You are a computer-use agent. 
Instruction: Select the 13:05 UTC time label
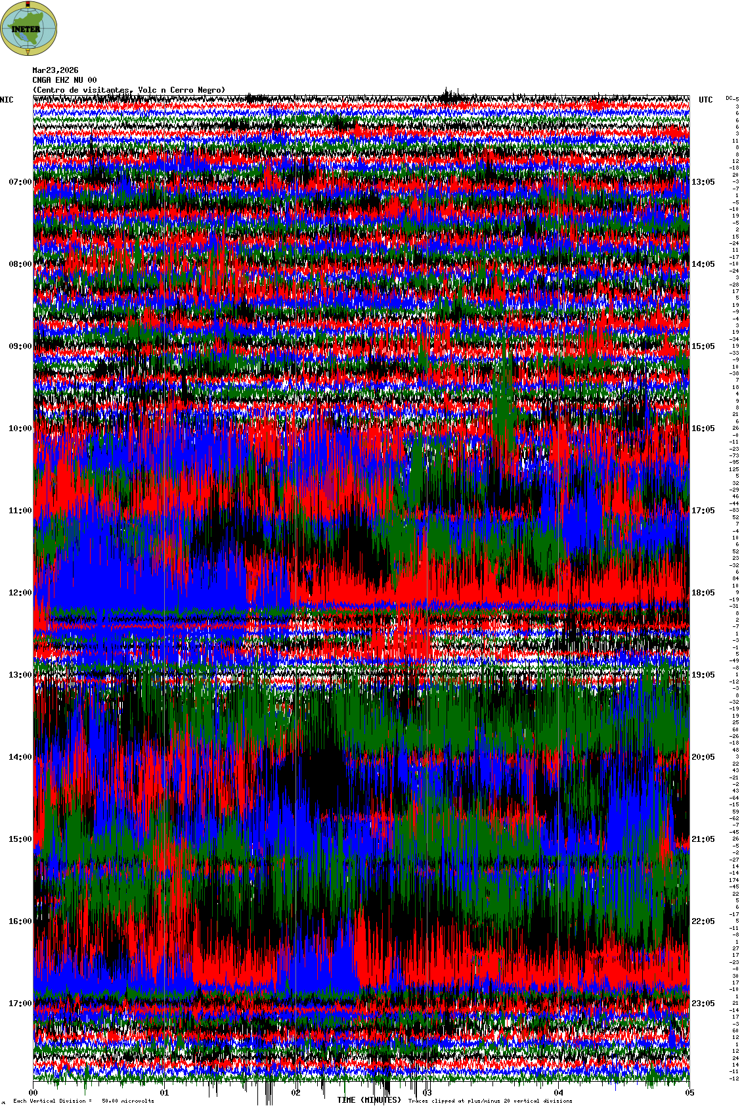click(x=703, y=182)
